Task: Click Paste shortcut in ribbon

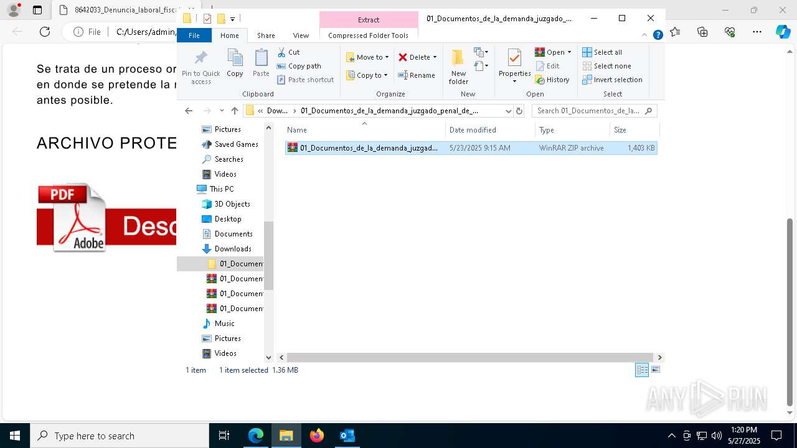Action: tap(305, 80)
